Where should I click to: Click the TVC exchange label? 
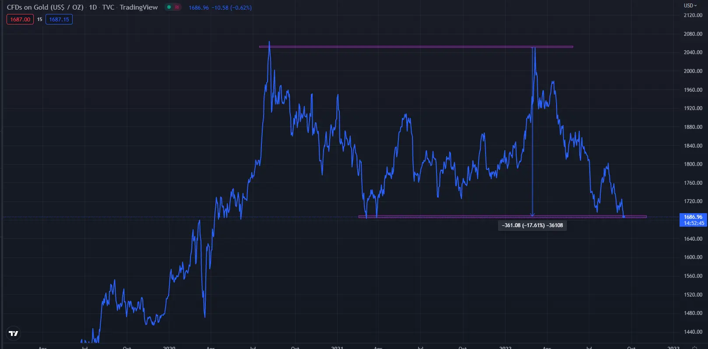point(108,7)
